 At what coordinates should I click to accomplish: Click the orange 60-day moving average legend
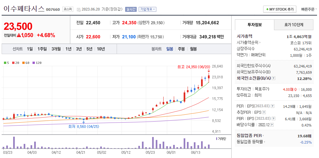coord(26,63)
